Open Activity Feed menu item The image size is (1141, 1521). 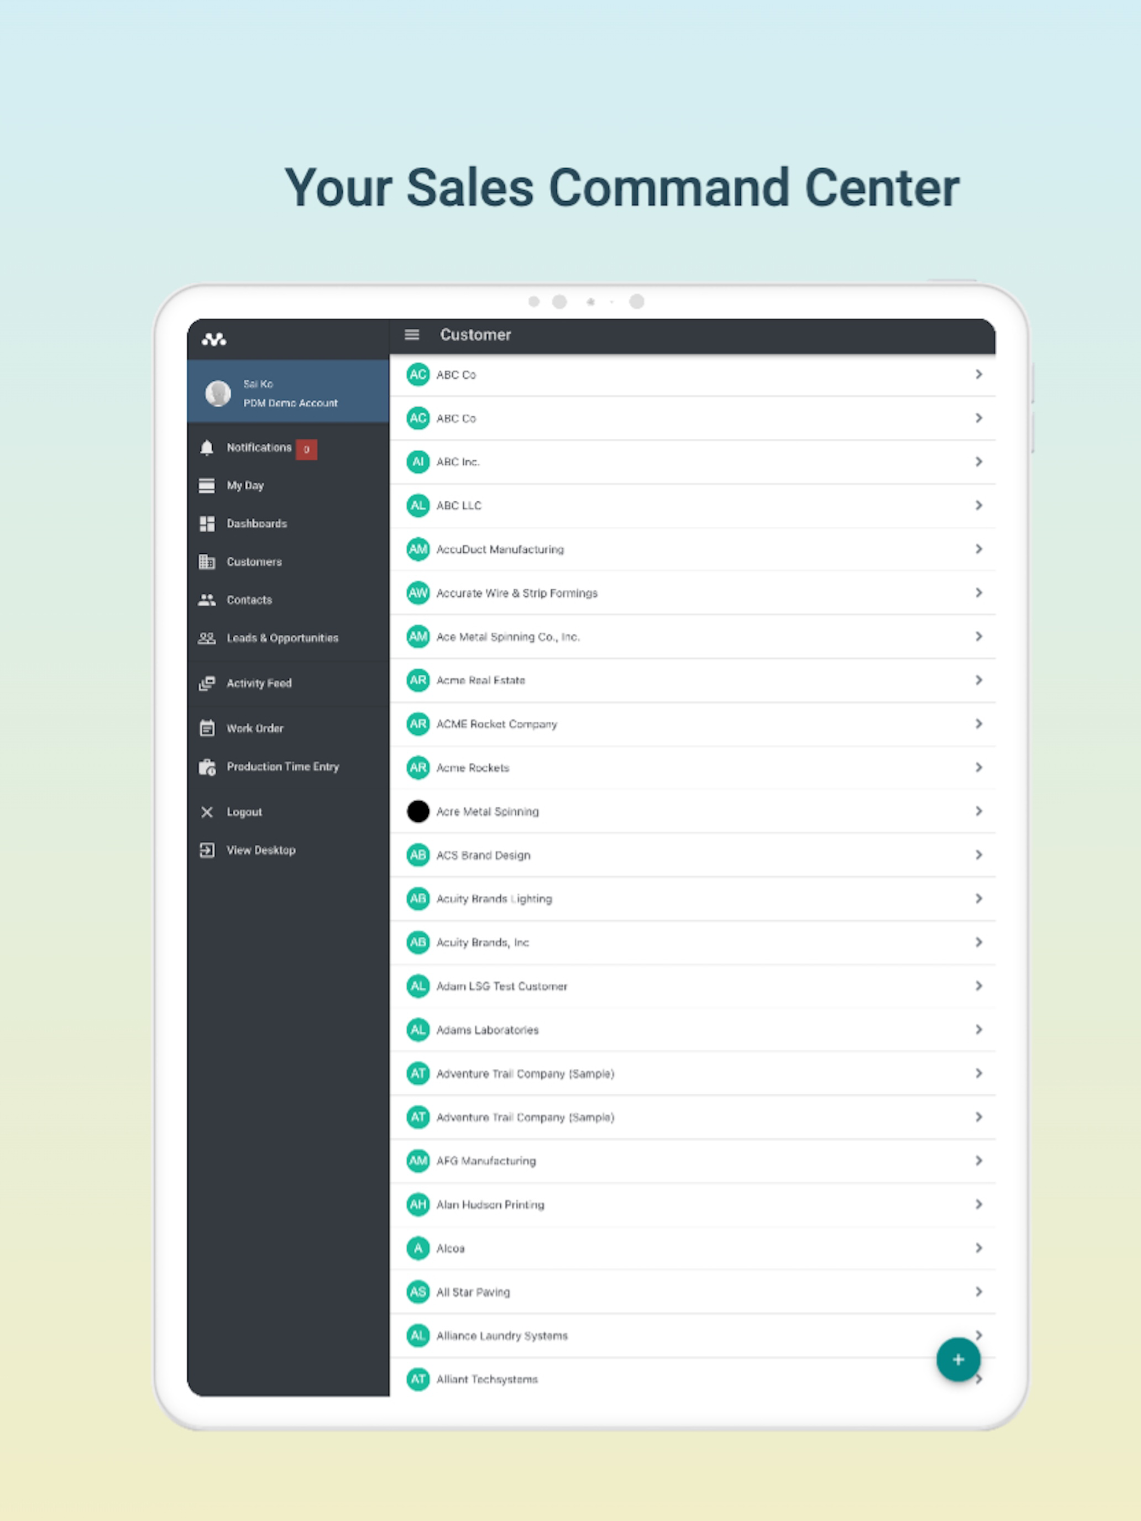coord(287,684)
